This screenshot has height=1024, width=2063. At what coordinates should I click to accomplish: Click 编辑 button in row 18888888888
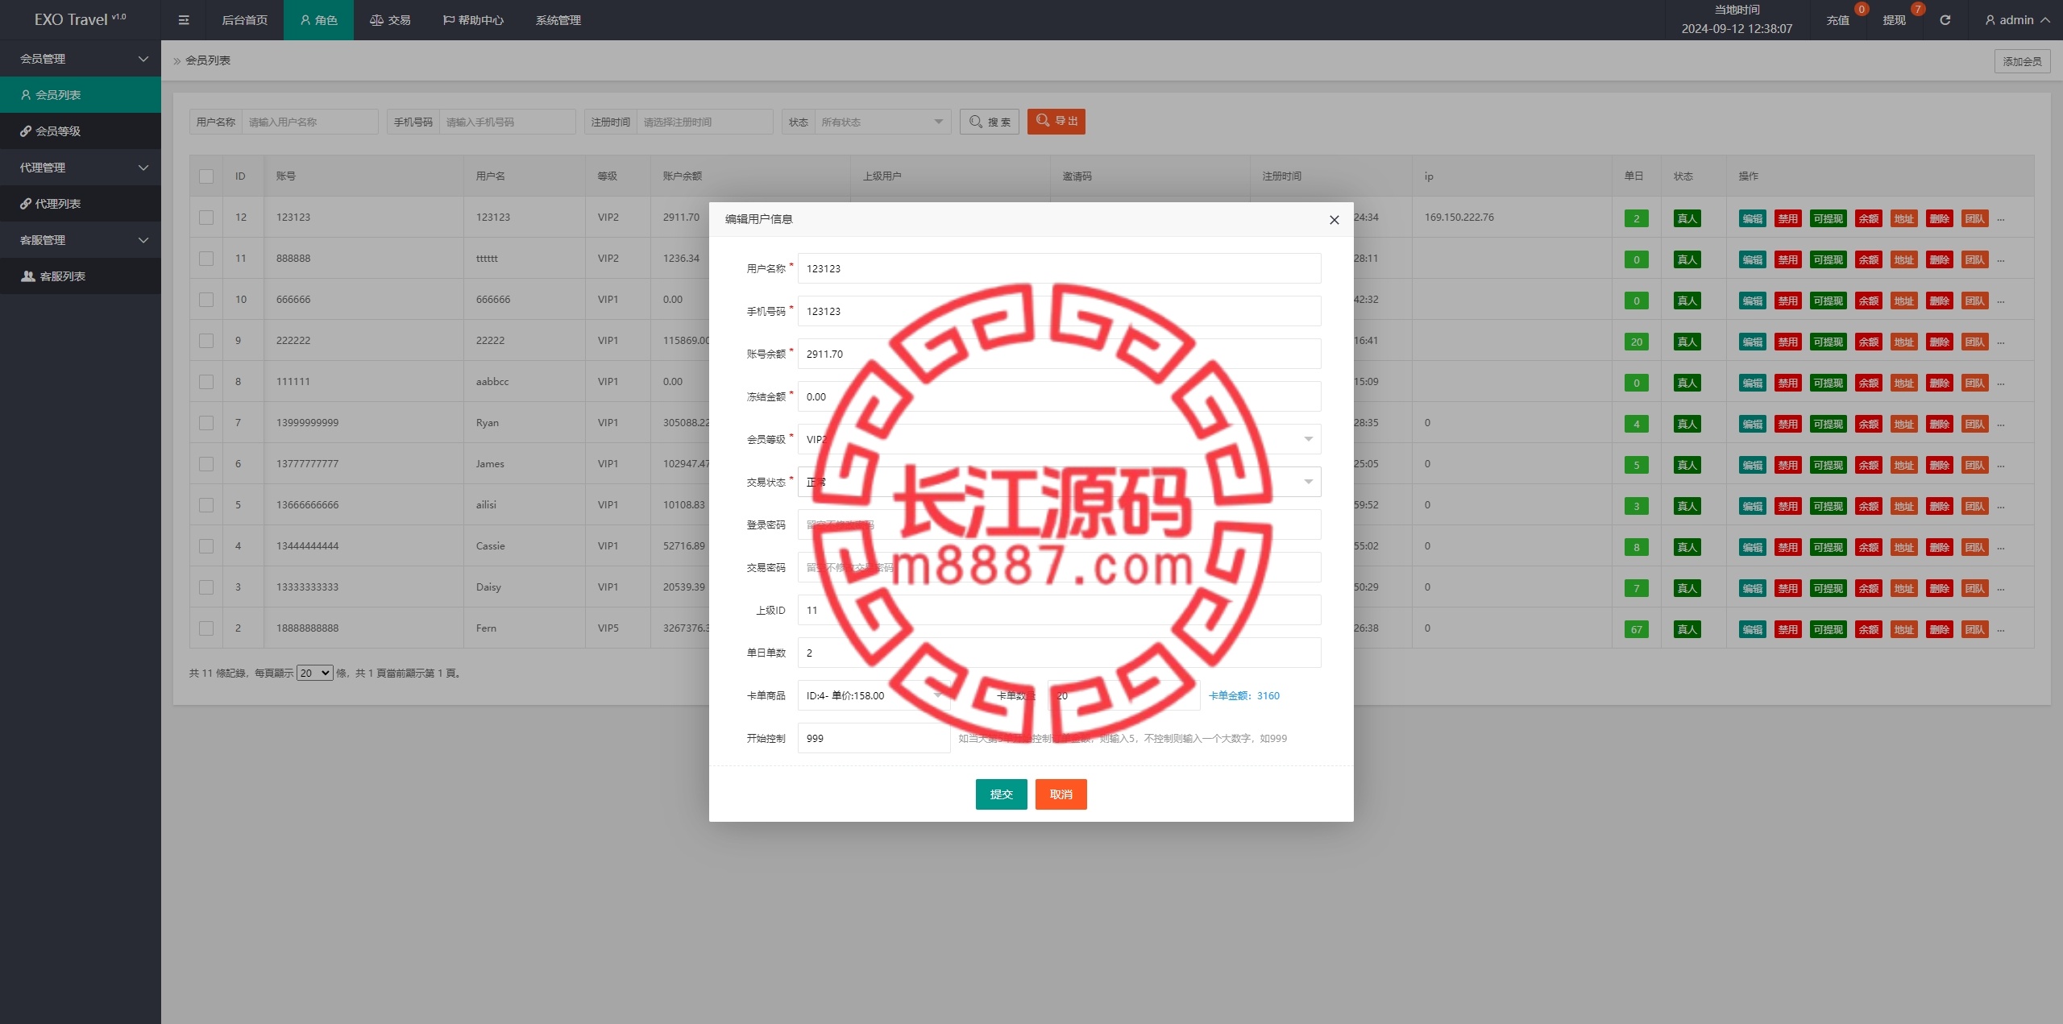[1752, 629]
